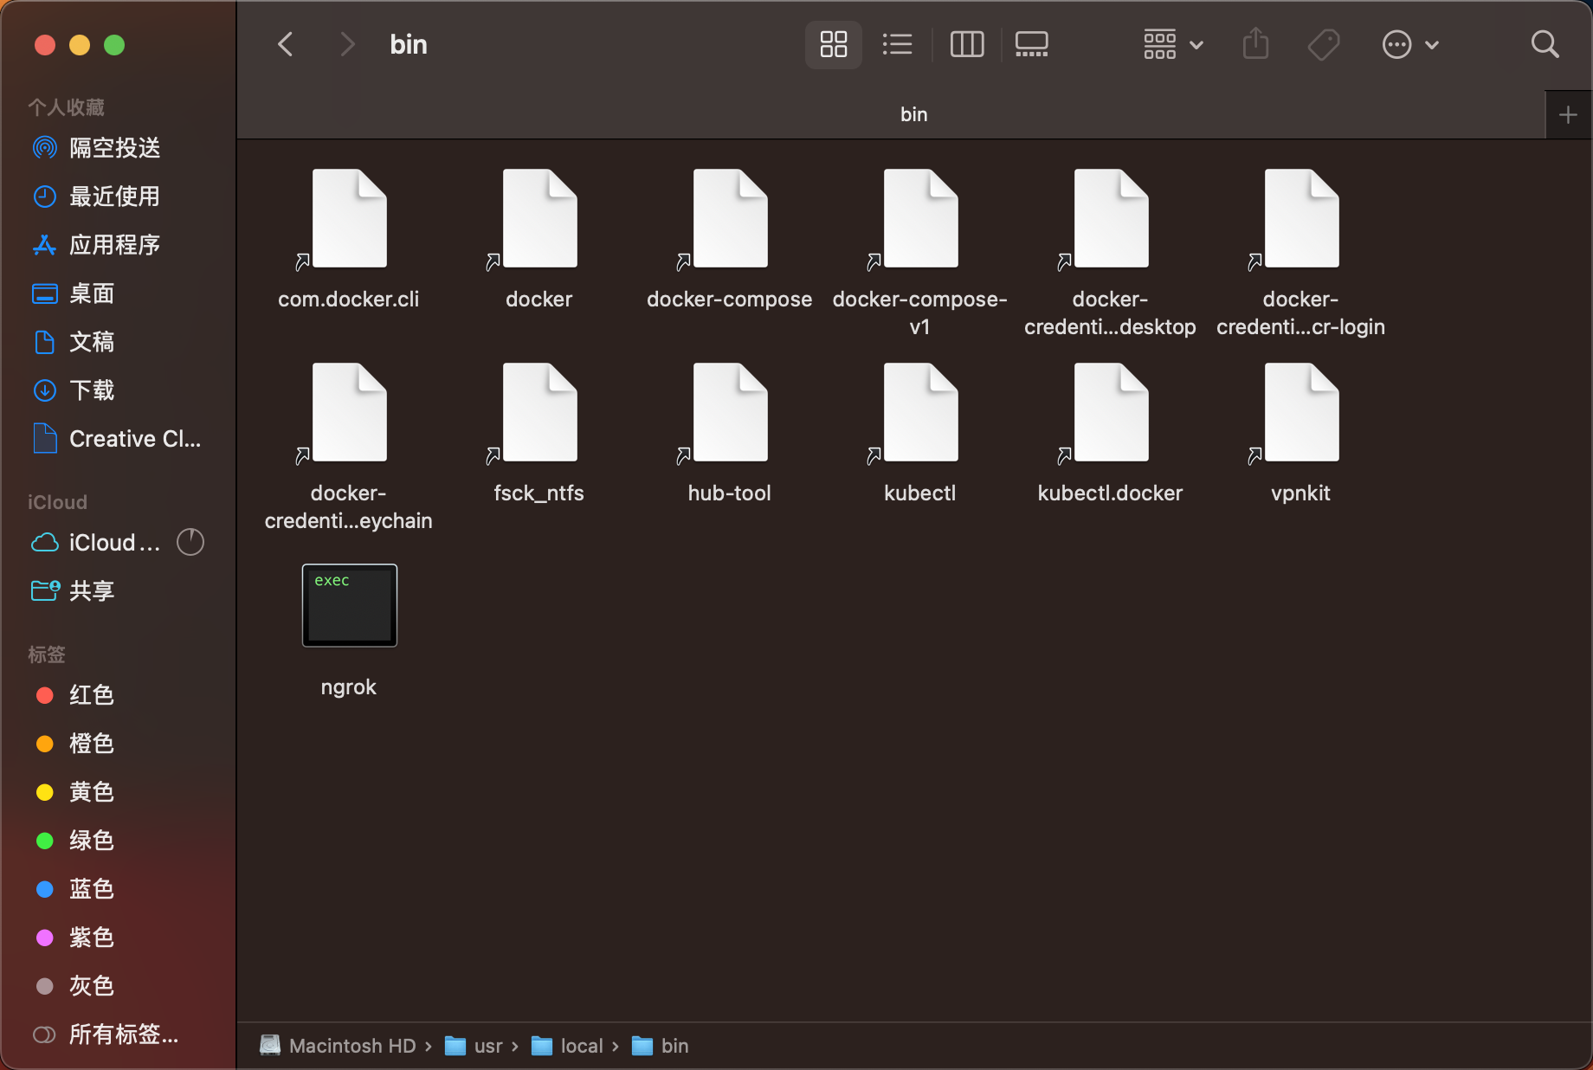1593x1070 pixels.
Task: Switch to list view
Action: coord(898,44)
